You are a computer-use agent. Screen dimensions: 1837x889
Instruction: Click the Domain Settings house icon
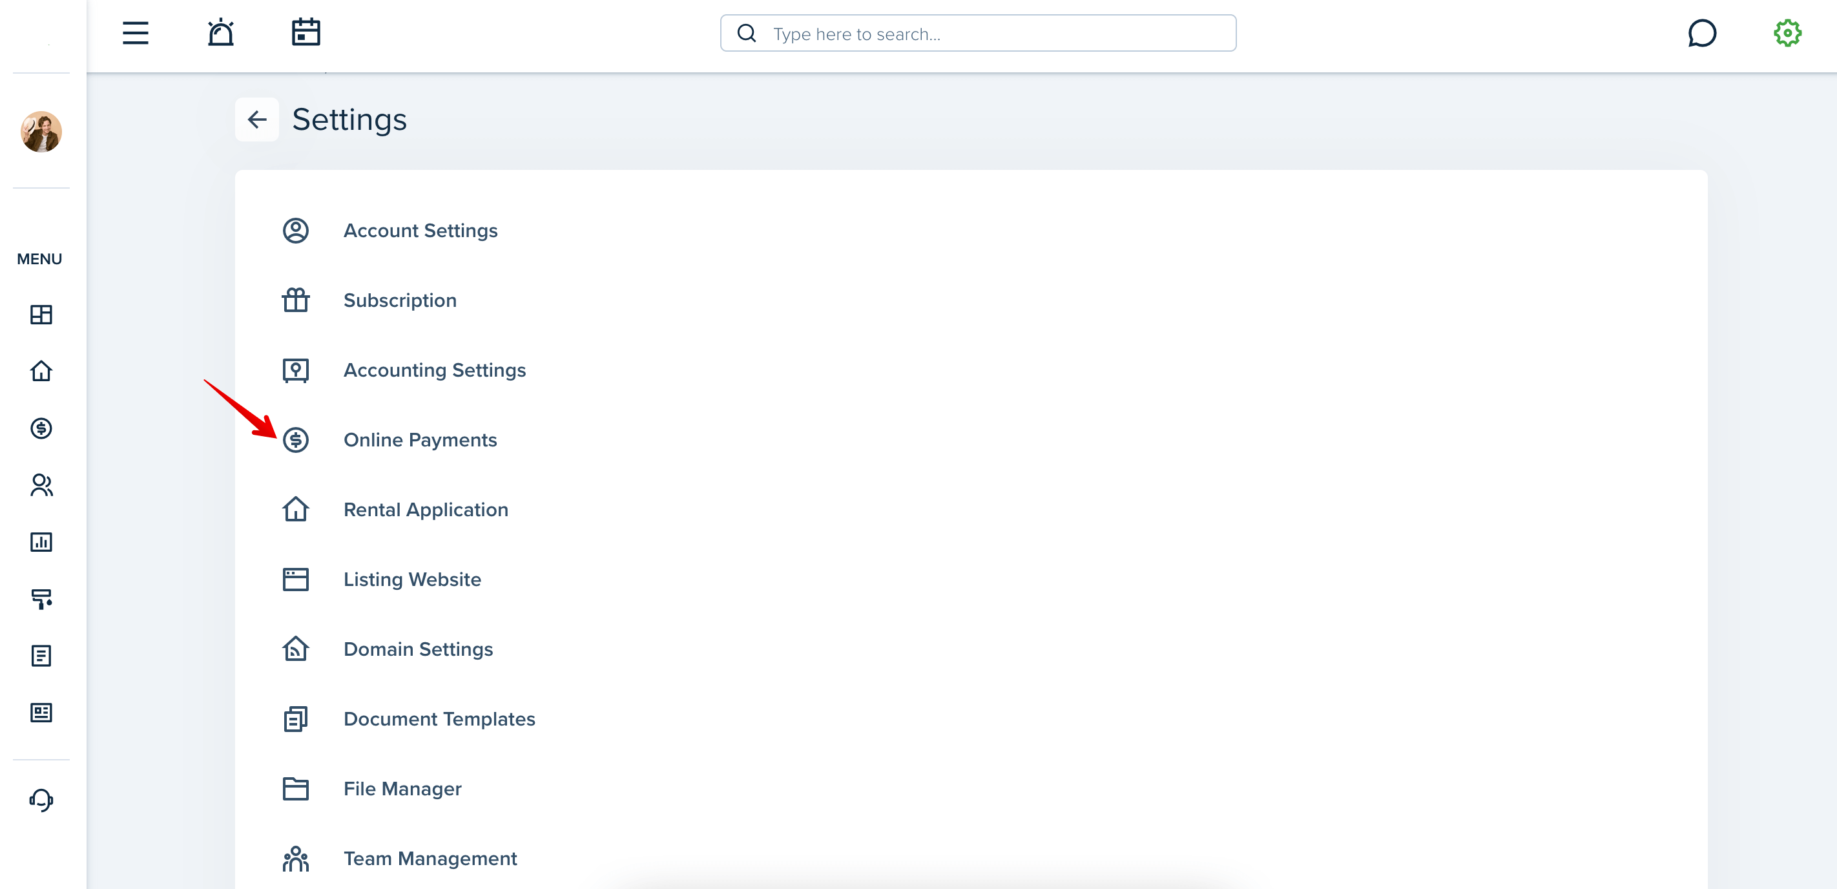(295, 649)
